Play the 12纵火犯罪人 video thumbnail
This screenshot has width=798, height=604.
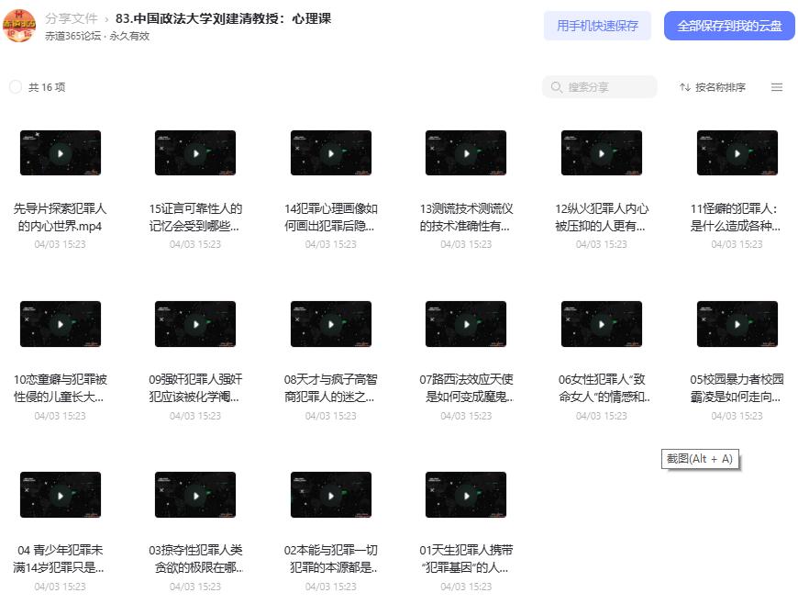tap(602, 152)
